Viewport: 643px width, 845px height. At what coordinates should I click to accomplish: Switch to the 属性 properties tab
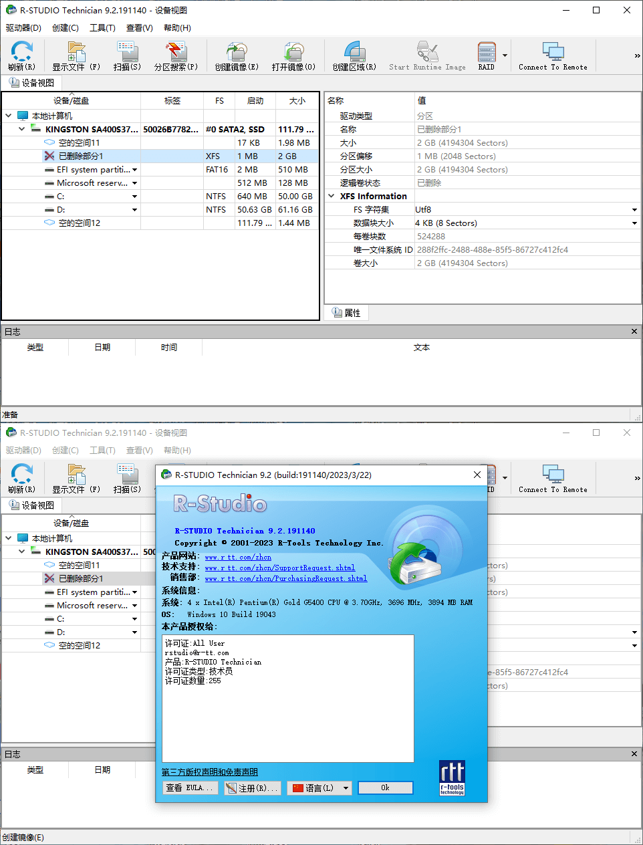click(346, 313)
